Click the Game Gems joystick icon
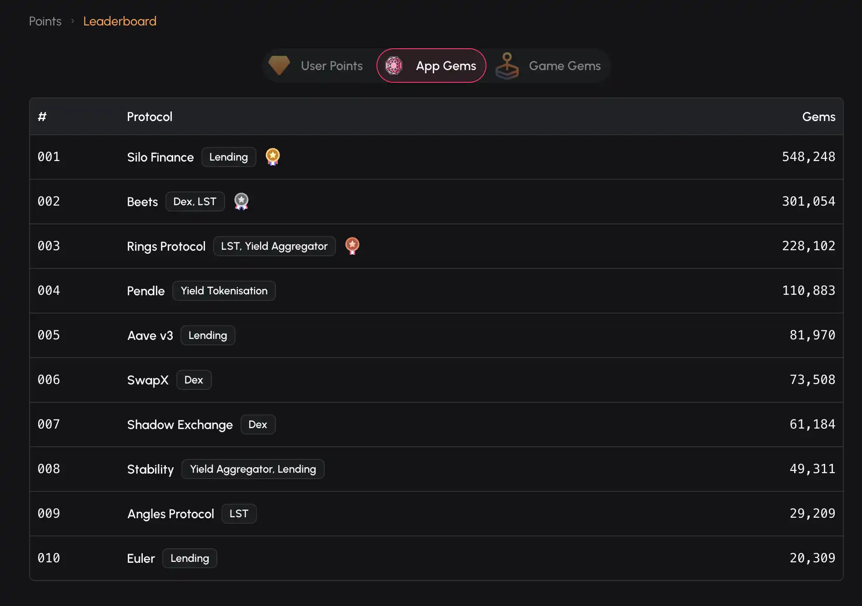 pyautogui.click(x=507, y=66)
